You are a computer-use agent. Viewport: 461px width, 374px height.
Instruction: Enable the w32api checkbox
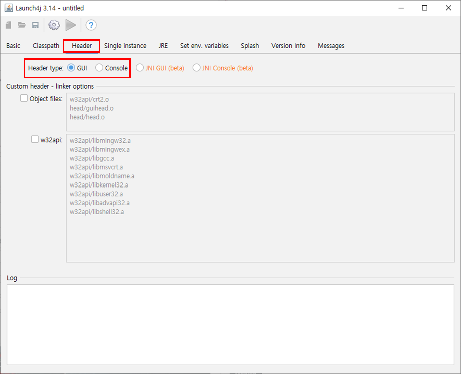[35, 139]
